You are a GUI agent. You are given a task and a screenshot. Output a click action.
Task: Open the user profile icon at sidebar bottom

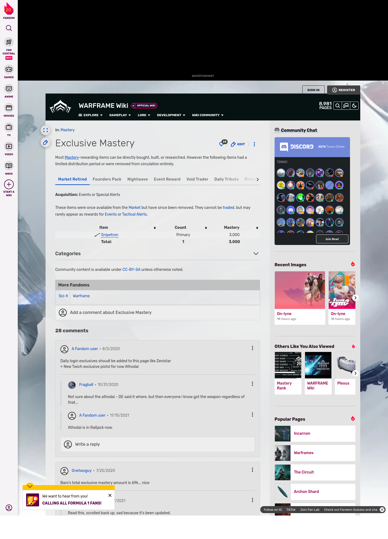point(9,508)
